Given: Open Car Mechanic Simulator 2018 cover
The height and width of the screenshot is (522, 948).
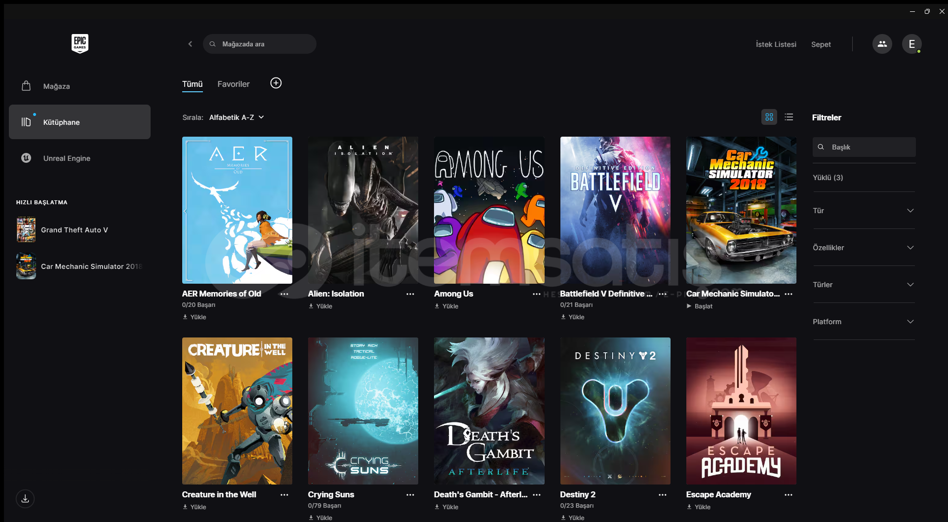Looking at the screenshot, I should click(741, 210).
